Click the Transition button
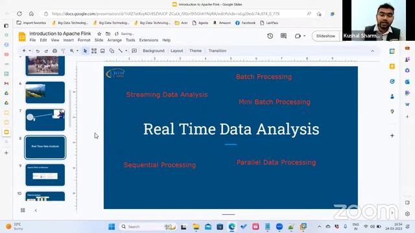This screenshot has width=415, height=233. click(217, 50)
